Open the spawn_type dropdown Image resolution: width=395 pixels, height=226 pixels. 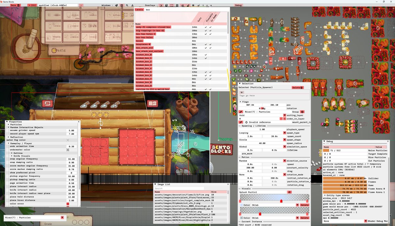[x=285, y=133]
